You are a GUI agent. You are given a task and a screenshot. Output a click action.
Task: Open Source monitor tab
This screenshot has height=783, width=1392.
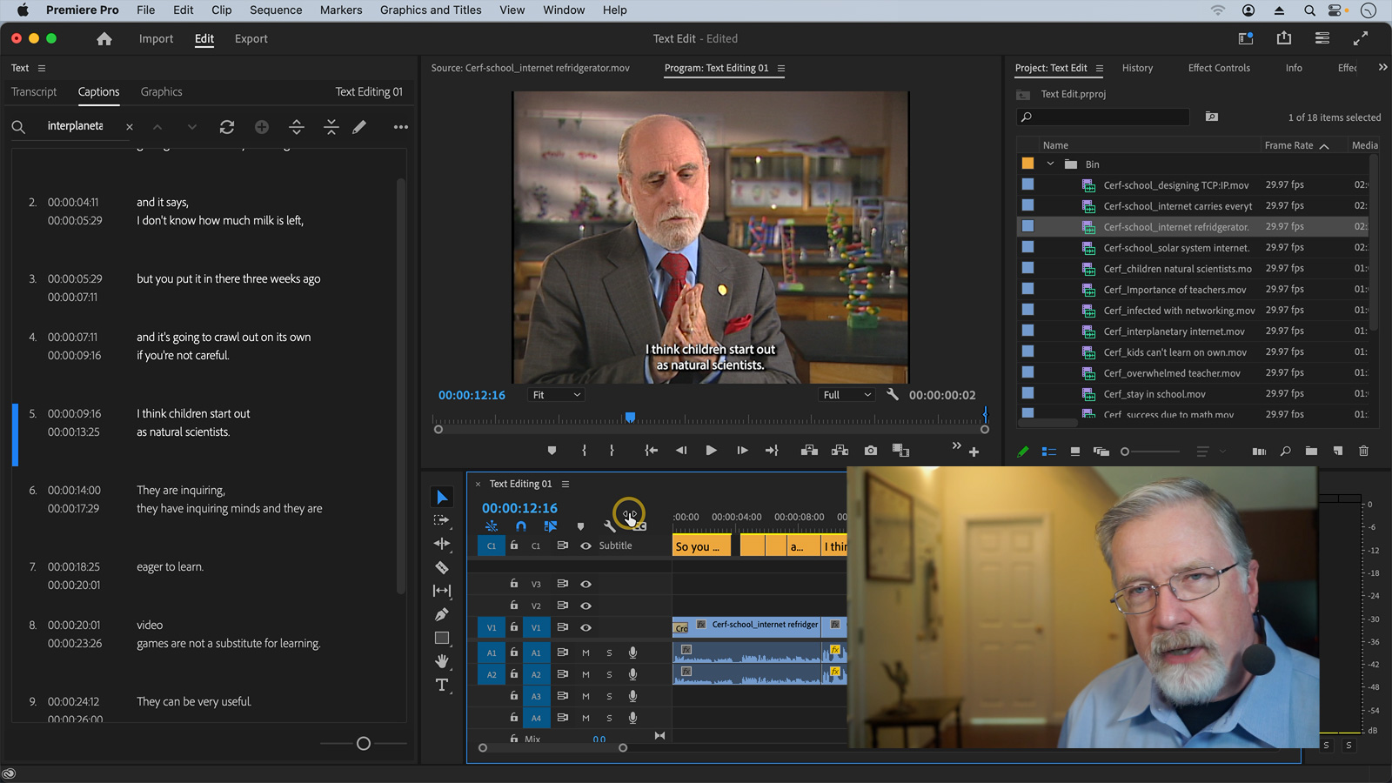point(531,68)
